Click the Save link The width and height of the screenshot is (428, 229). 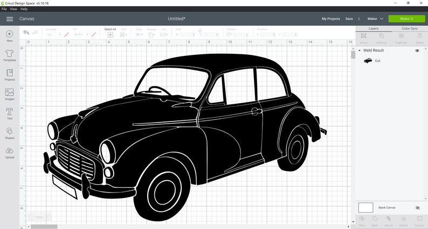[349, 19]
